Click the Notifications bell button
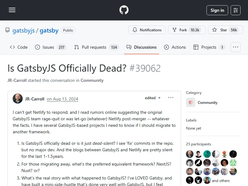The width and height of the screenshot is (248, 186). pos(147,30)
